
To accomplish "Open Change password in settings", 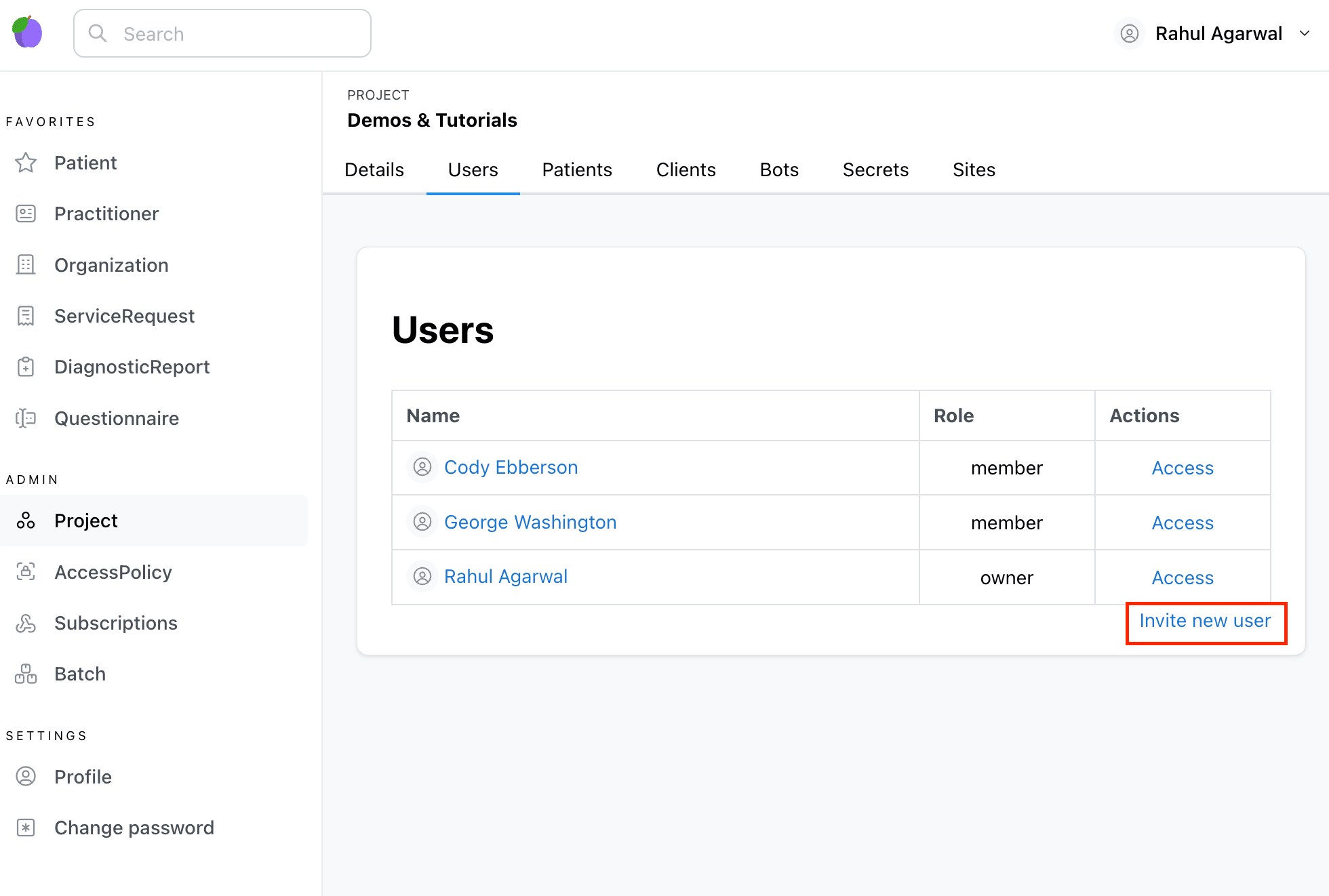I will [134, 828].
